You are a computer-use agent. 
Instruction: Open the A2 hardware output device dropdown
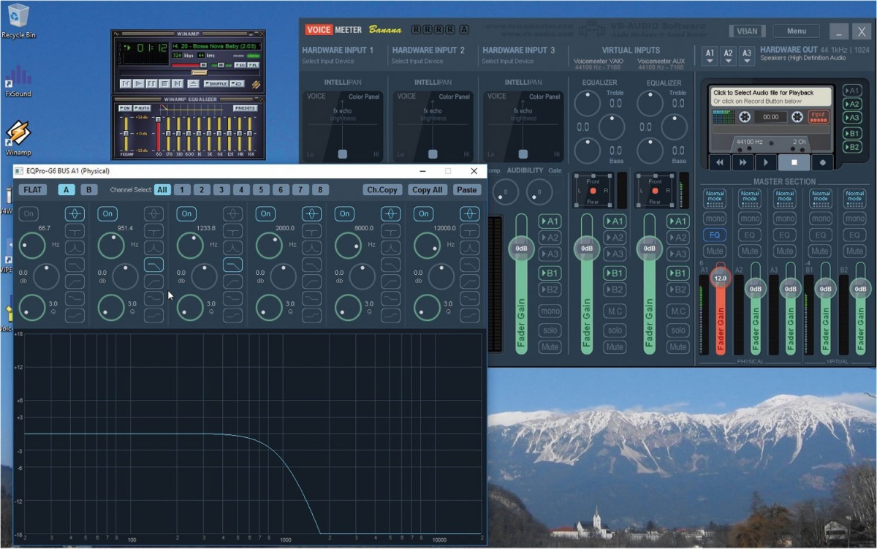(728, 56)
